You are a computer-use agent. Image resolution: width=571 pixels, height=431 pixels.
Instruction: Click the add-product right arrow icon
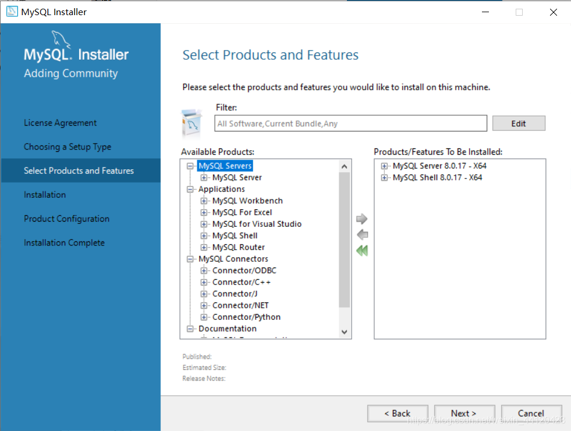[361, 219]
